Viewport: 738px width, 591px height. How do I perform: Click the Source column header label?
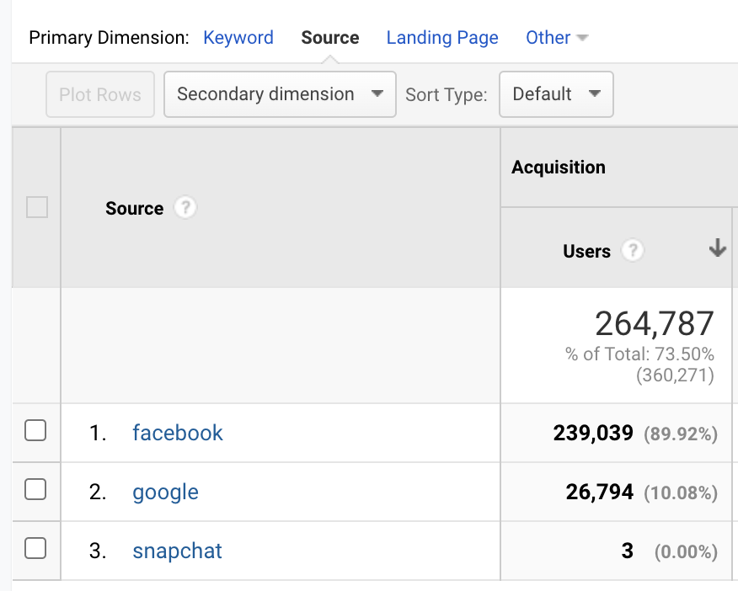click(x=134, y=209)
